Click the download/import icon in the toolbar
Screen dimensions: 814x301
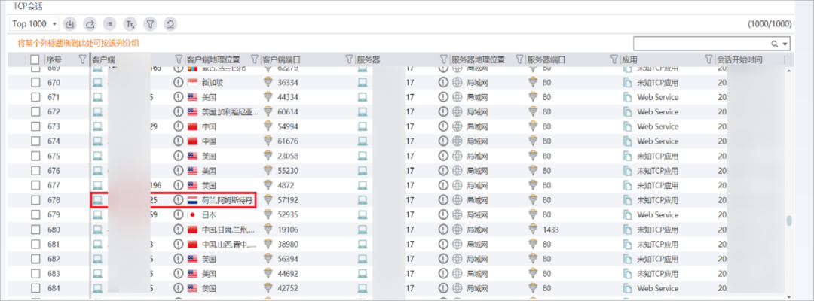[x=71, y=23]
